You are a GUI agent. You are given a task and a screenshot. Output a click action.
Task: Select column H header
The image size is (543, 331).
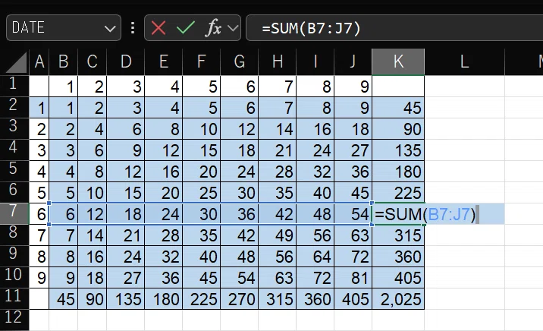click(277, 61)
